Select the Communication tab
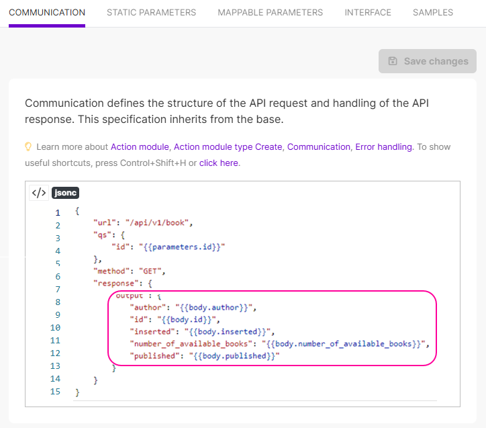The width and height of the screenshot is (486, 428). click(x=47, y=12)
